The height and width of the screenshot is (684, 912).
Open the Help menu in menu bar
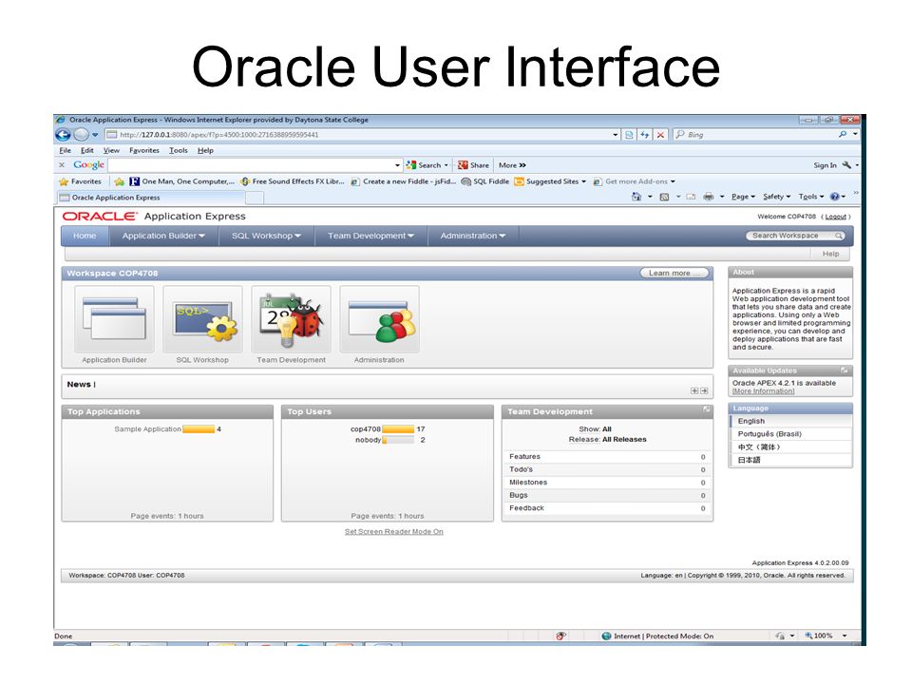point(205,150)
